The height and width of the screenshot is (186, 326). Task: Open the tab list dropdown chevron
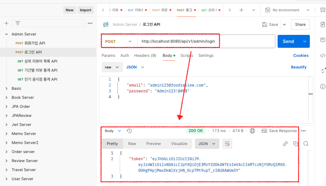pyautogui.click(x=254, y=10)
